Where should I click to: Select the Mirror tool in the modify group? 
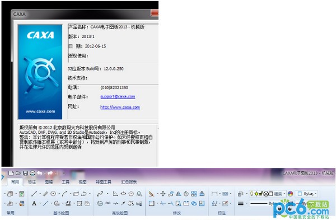tap(178, 194)
